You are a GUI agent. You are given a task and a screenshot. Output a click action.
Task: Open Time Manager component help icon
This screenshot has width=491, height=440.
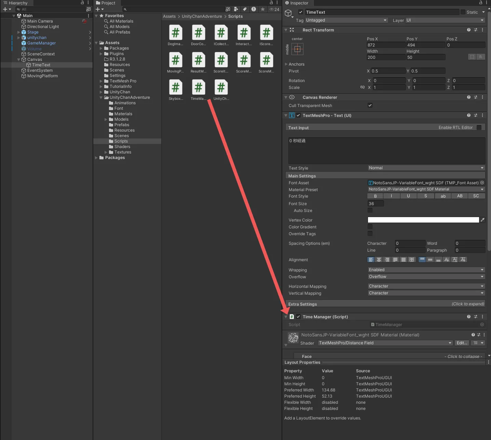click(468, 317)
